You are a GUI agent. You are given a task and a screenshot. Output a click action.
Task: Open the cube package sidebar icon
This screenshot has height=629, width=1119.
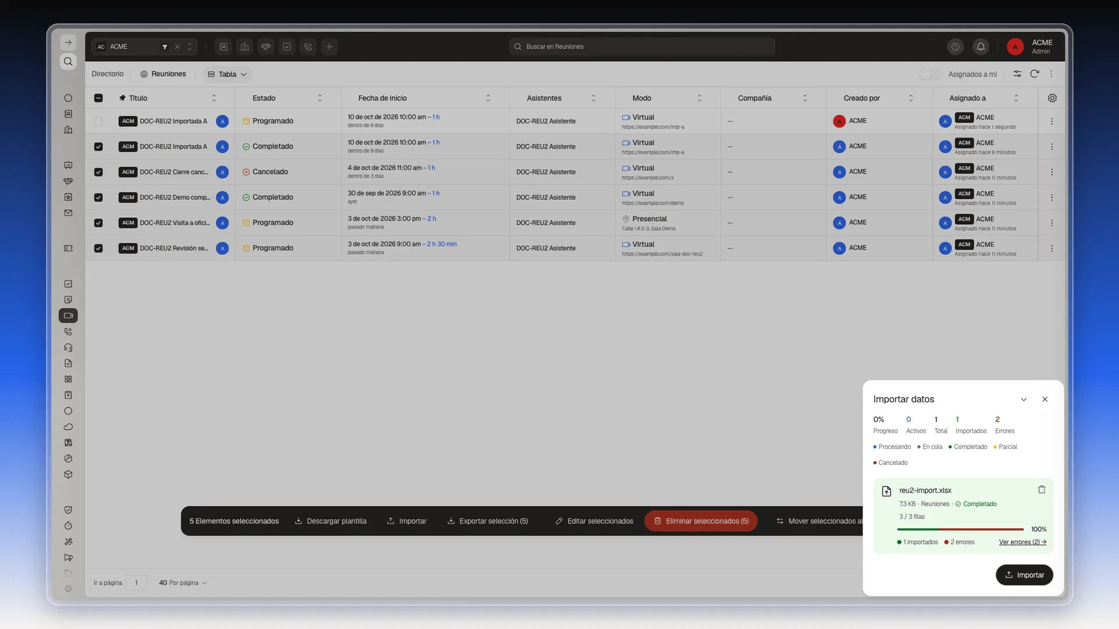pyautogui.click(x=68, y=475)
